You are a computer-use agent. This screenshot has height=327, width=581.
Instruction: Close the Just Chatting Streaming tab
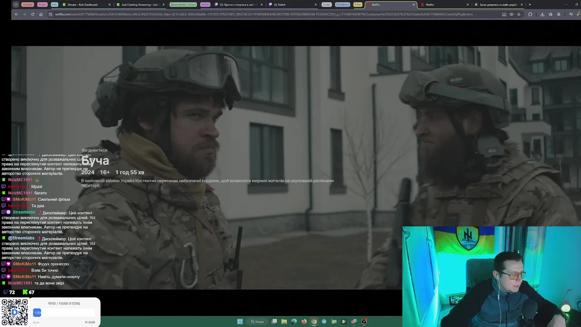point(163,5)
